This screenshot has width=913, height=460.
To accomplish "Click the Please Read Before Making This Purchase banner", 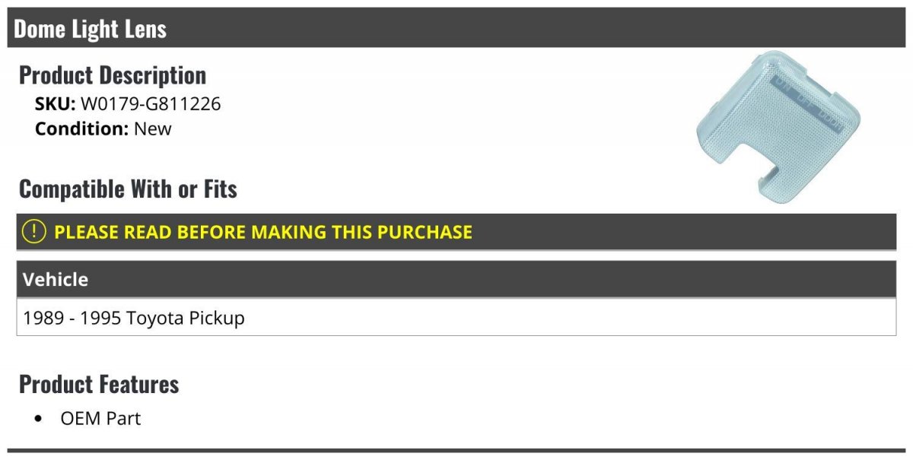I will tap(456, 232).
